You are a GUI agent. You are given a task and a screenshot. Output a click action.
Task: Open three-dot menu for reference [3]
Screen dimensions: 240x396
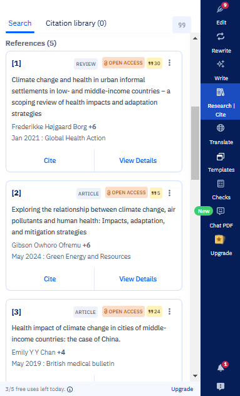pyautogui.click(x=170, y=311)
